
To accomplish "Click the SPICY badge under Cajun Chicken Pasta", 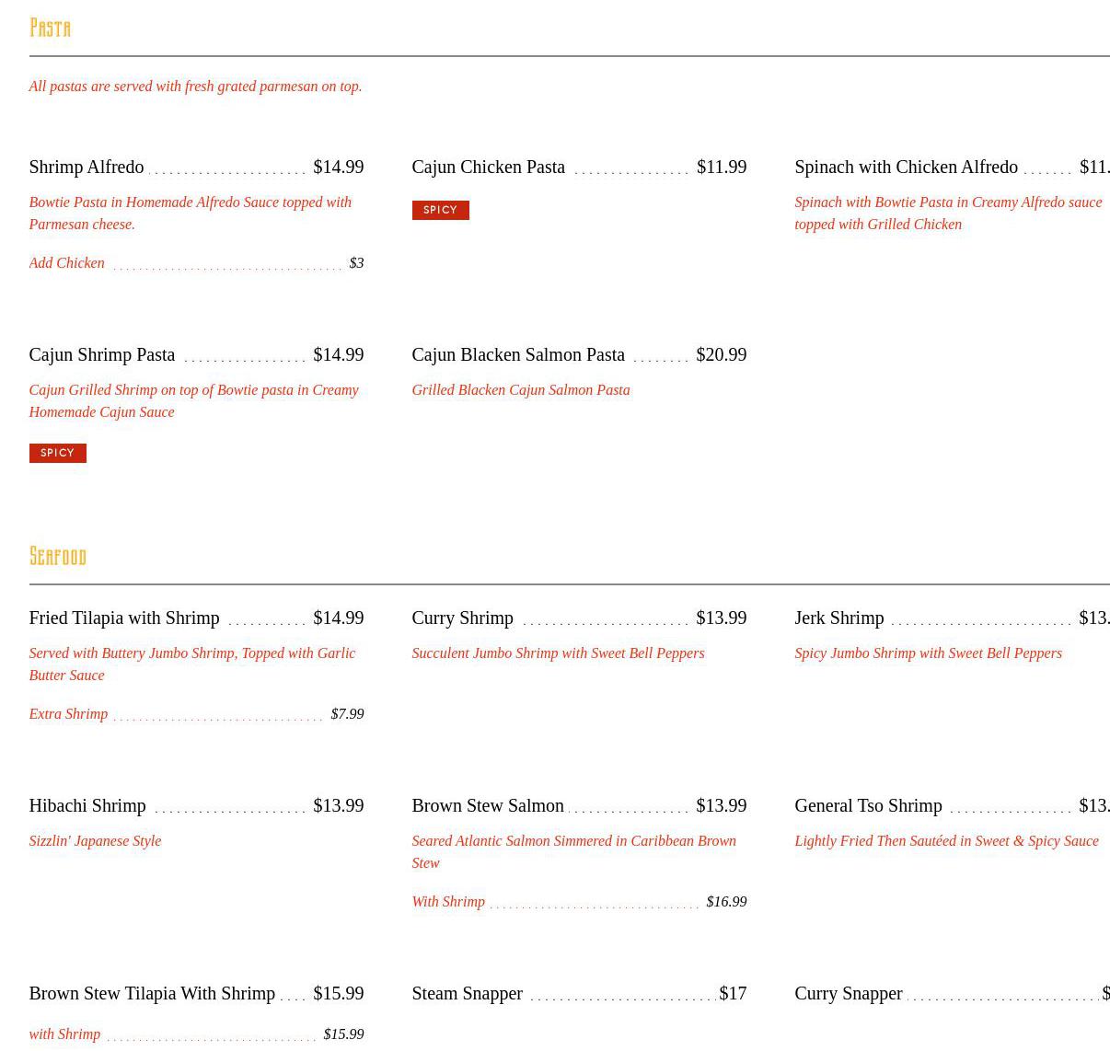I will tap(440, 211).
